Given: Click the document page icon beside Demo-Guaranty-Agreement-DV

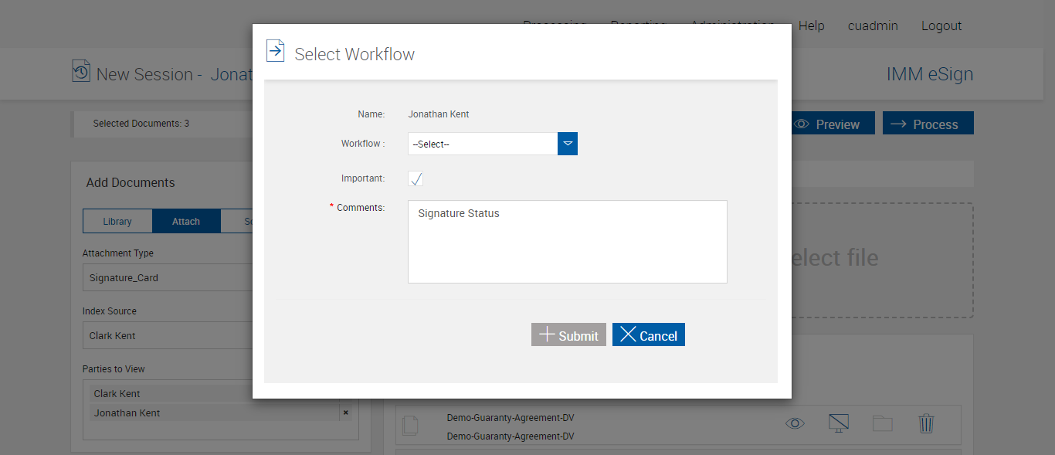Looking at the screenshot, I should click(x=411, y=425).
